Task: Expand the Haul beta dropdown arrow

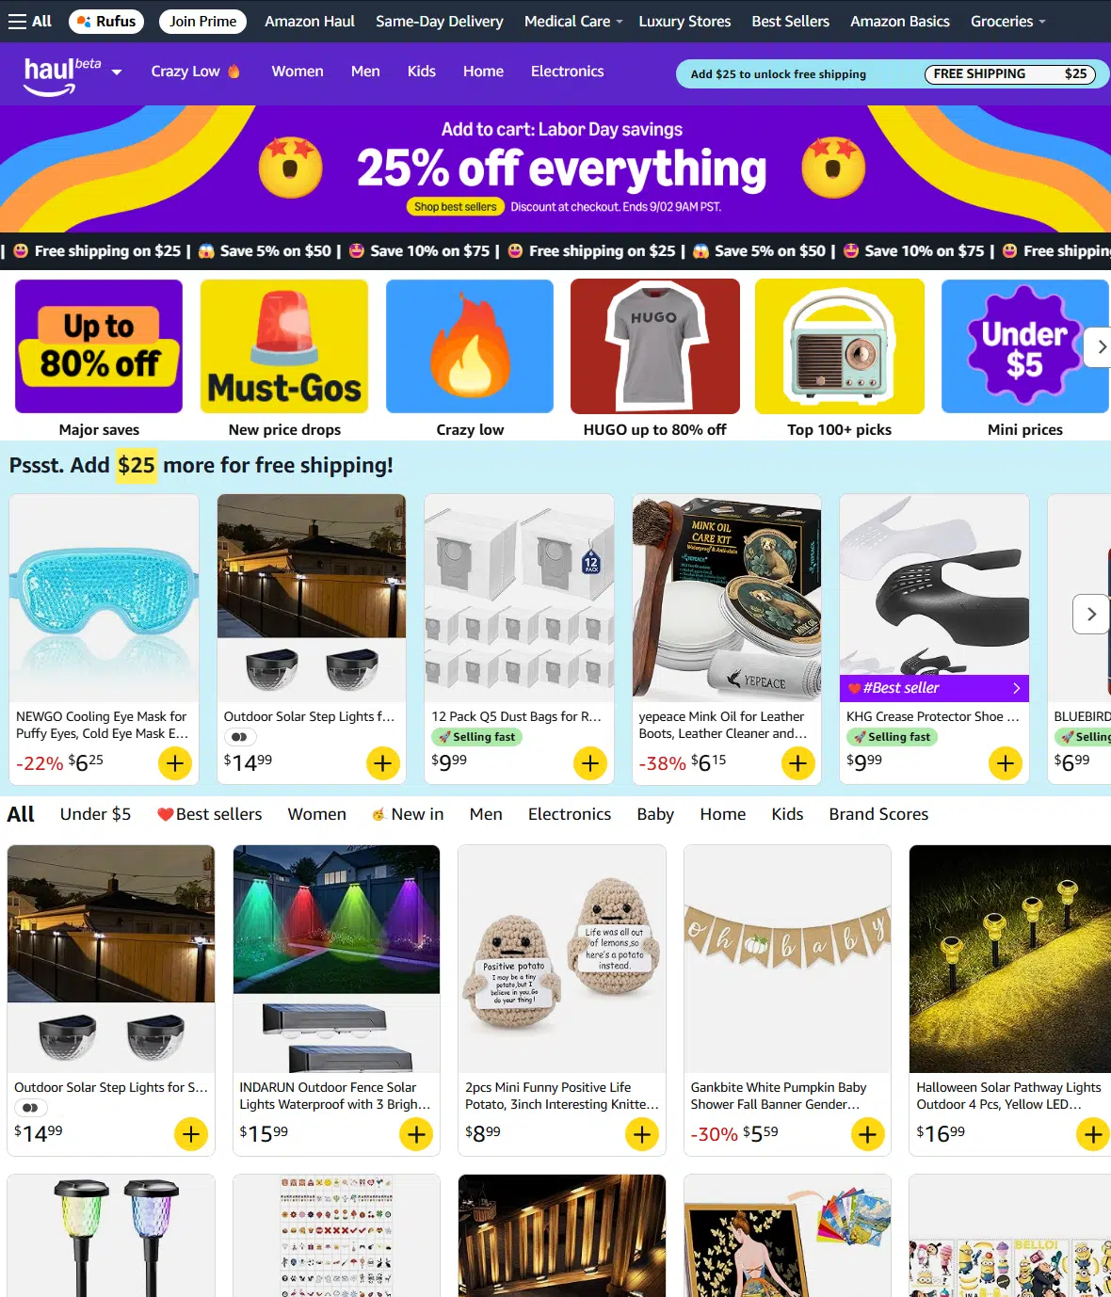Action: point(117,72)
